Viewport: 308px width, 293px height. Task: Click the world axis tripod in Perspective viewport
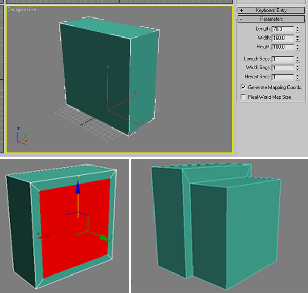tap(22, 136)
